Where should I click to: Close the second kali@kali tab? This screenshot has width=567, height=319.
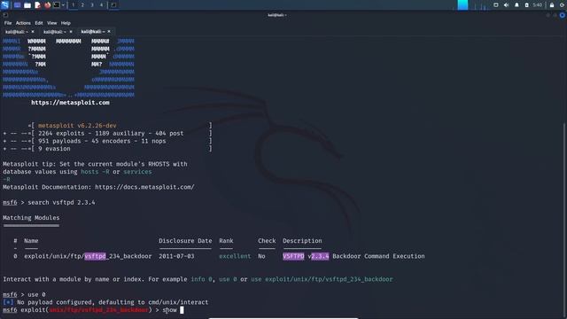point(71,32)
